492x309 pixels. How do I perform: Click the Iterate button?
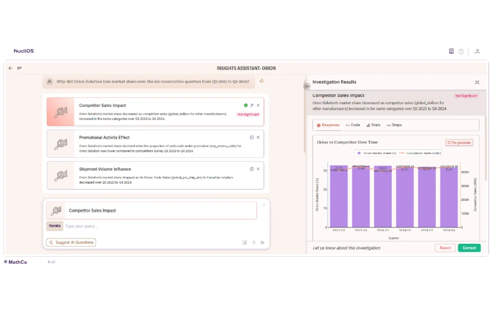point(55,226)
